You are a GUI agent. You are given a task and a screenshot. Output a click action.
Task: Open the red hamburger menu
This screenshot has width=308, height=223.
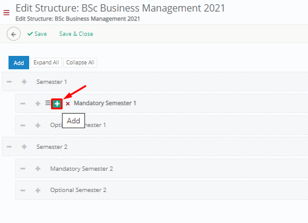pyautogui.click(x=7, y=13)
